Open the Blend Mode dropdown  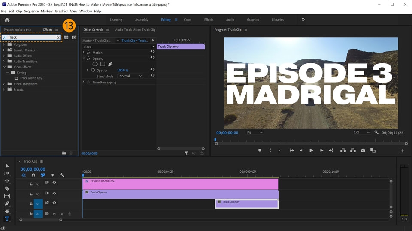point(130,76)
